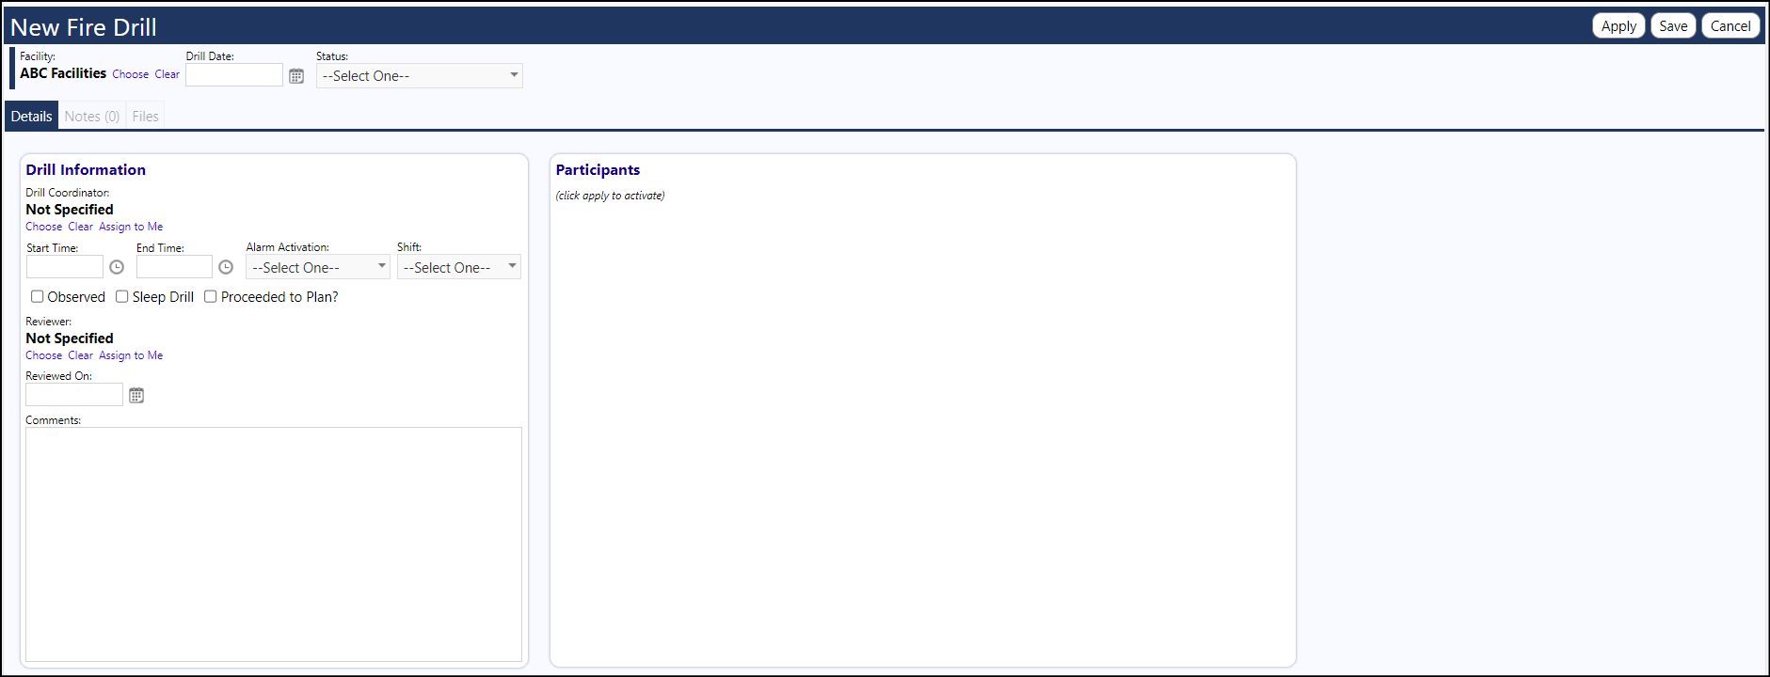Clear the Drill Coordinator

click(x=81, y=227)
